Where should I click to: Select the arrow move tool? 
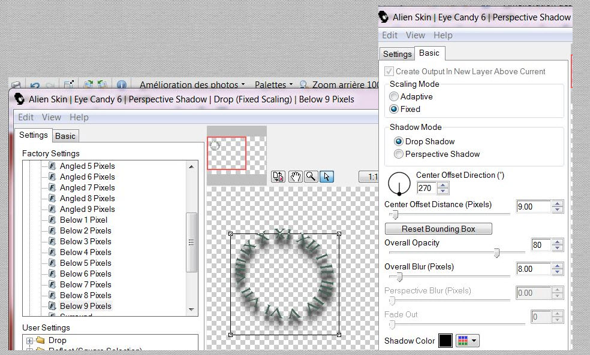pos(326,176)
